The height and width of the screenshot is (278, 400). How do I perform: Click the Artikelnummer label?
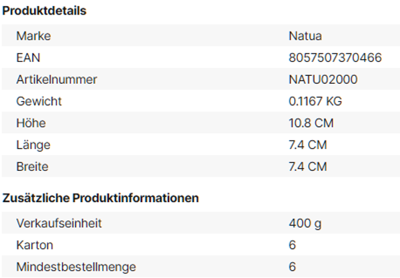pyautogui.click(x=57, y=80)
